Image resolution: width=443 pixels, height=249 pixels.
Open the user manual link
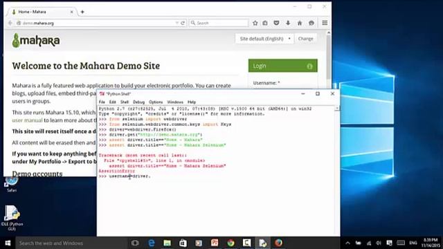[27, 120]
